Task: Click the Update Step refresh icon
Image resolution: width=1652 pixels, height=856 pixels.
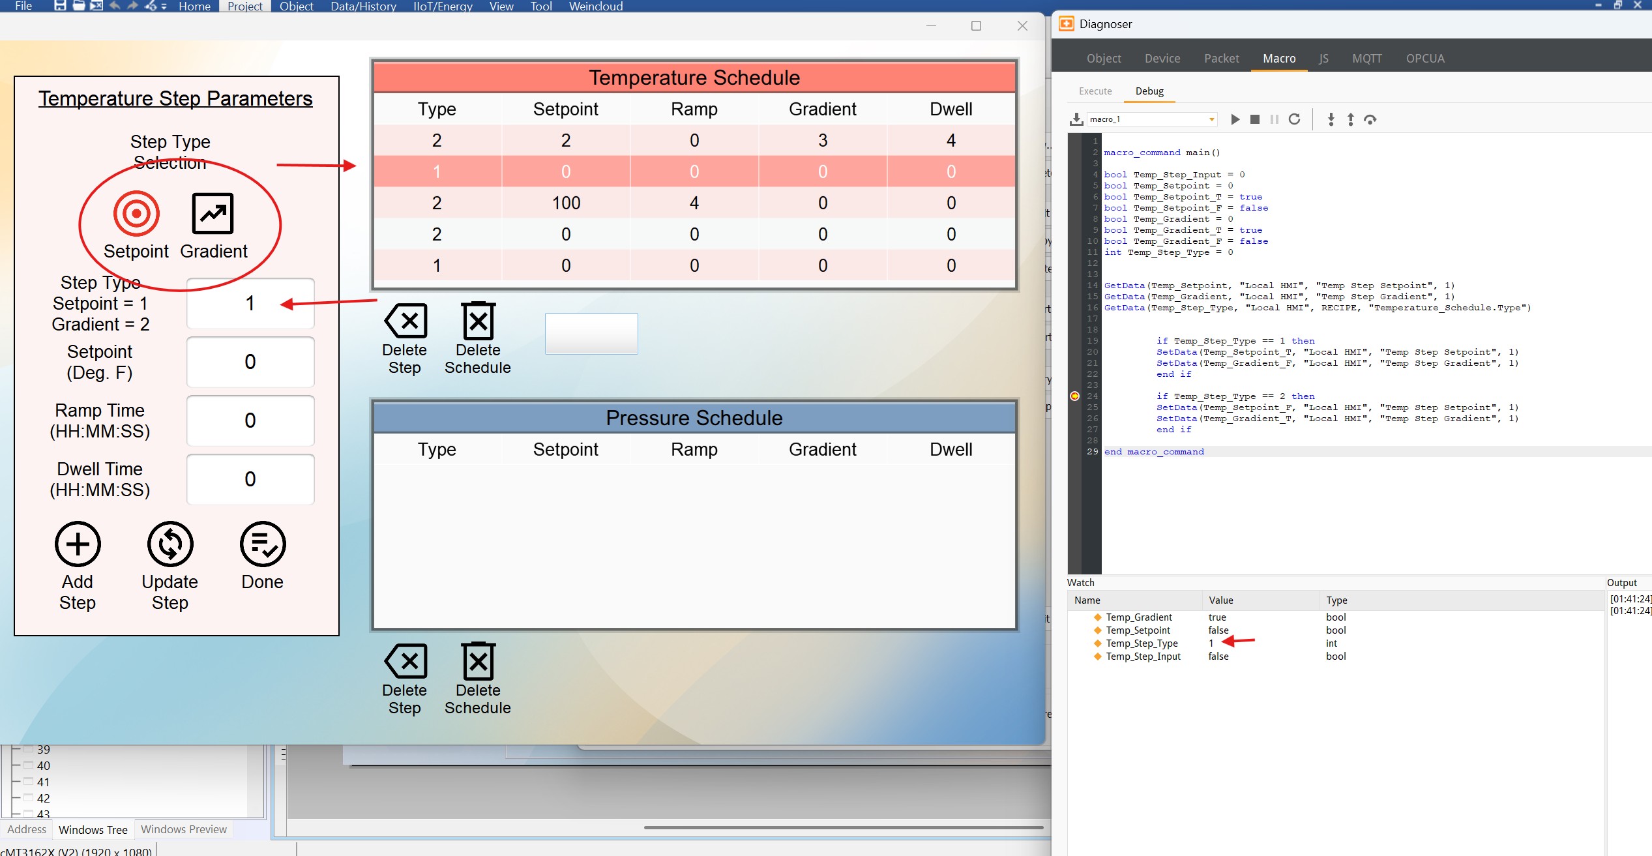Action: click(170, 544)
